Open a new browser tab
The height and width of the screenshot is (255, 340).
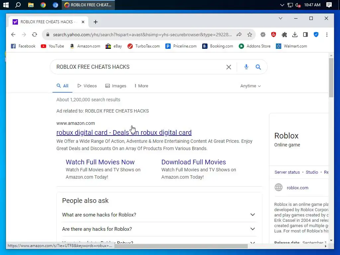tap(96, 22)
